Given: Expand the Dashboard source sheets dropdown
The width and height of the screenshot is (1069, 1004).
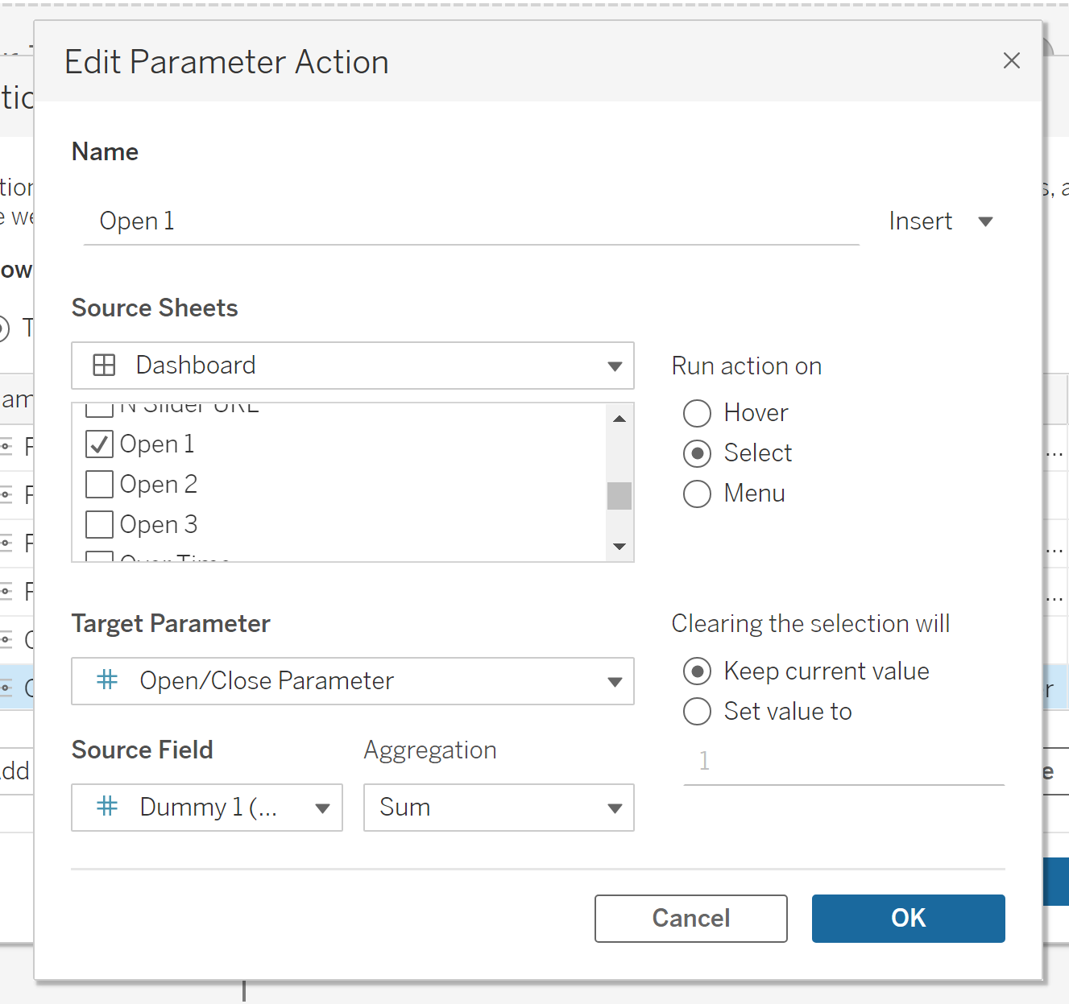Looking at the screenshot, I should [x=615, y=366].
